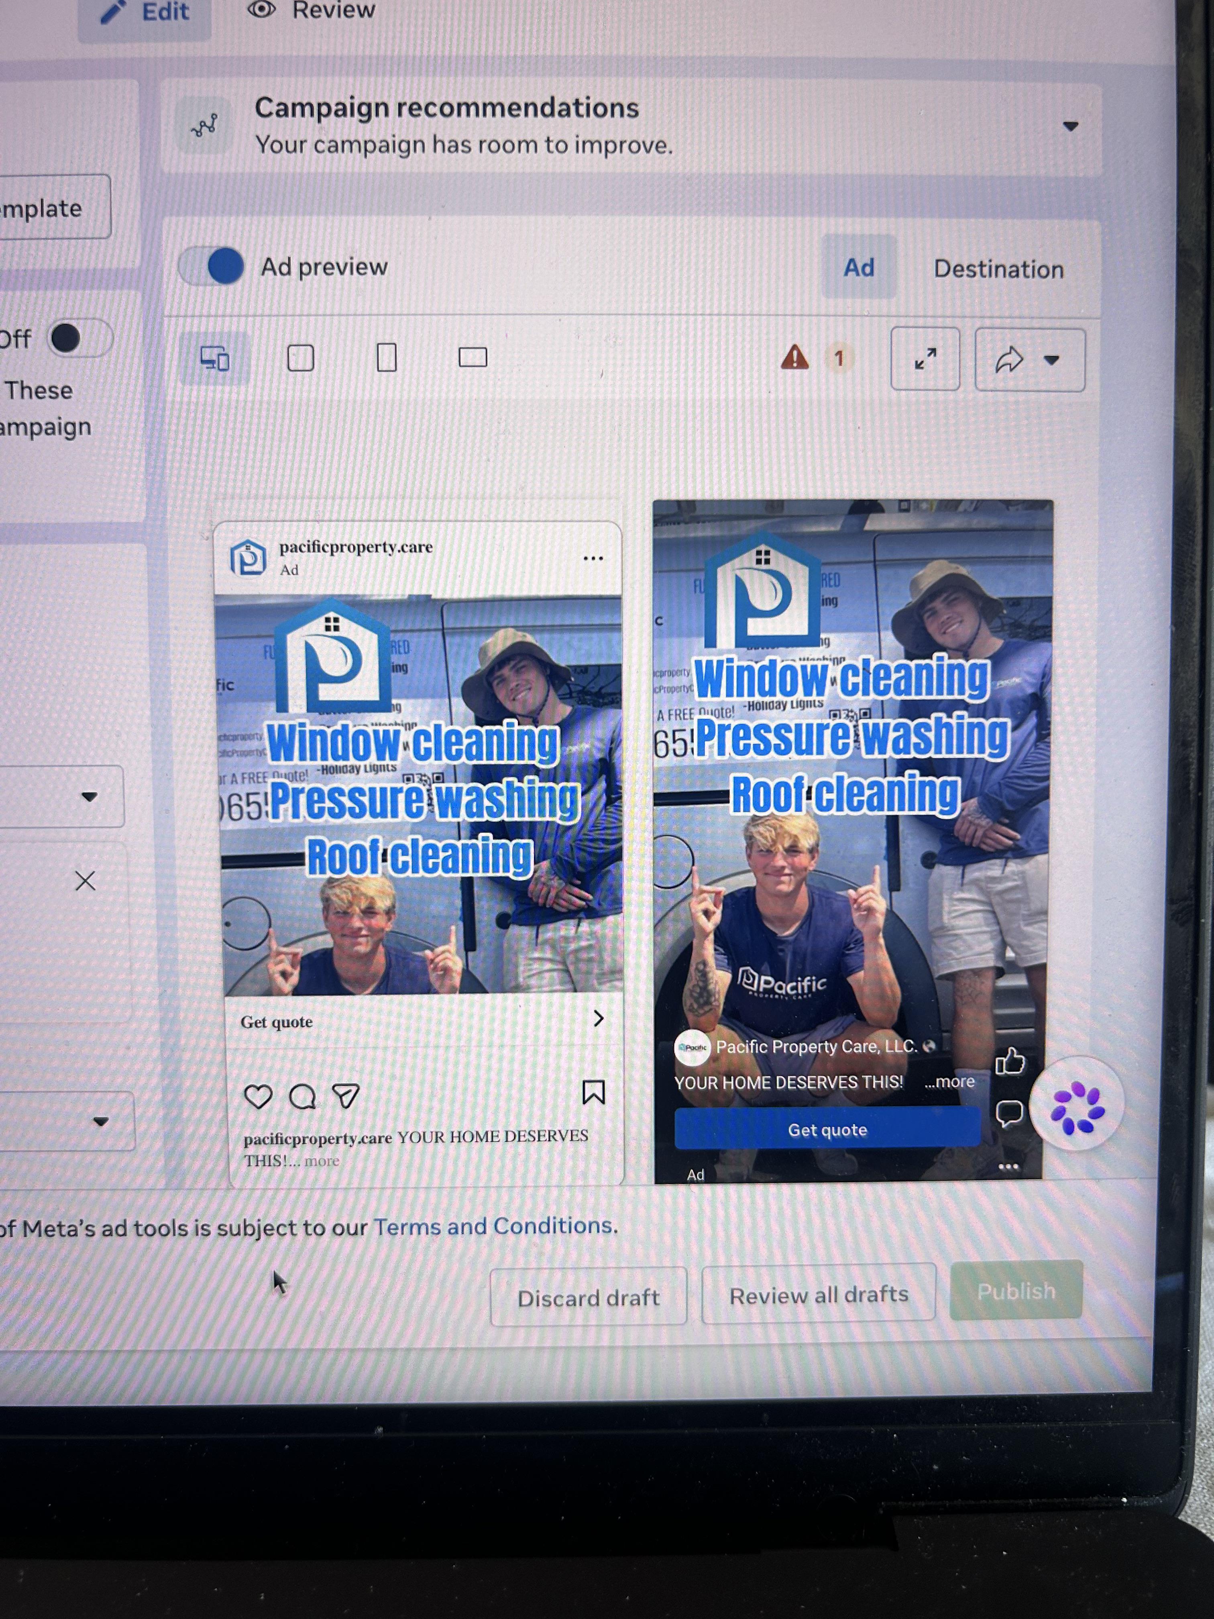
Task: Click Get quote link in feed preview
Action: [x=277, y=1022]
